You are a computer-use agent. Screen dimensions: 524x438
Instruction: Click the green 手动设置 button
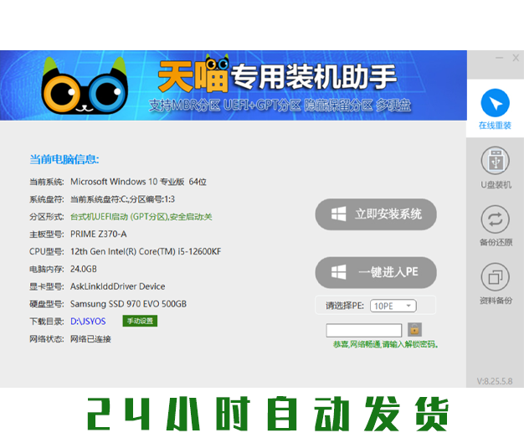tap(140, 321)
